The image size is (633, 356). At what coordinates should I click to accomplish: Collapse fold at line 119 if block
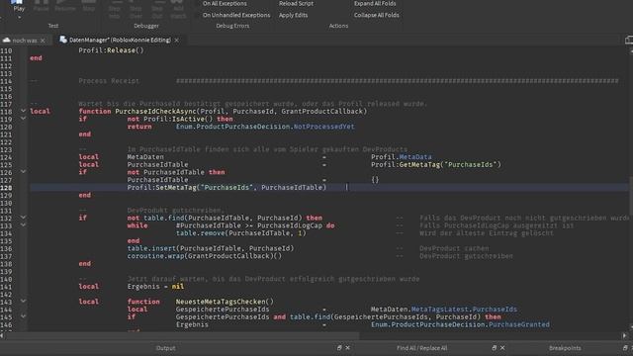23,119
